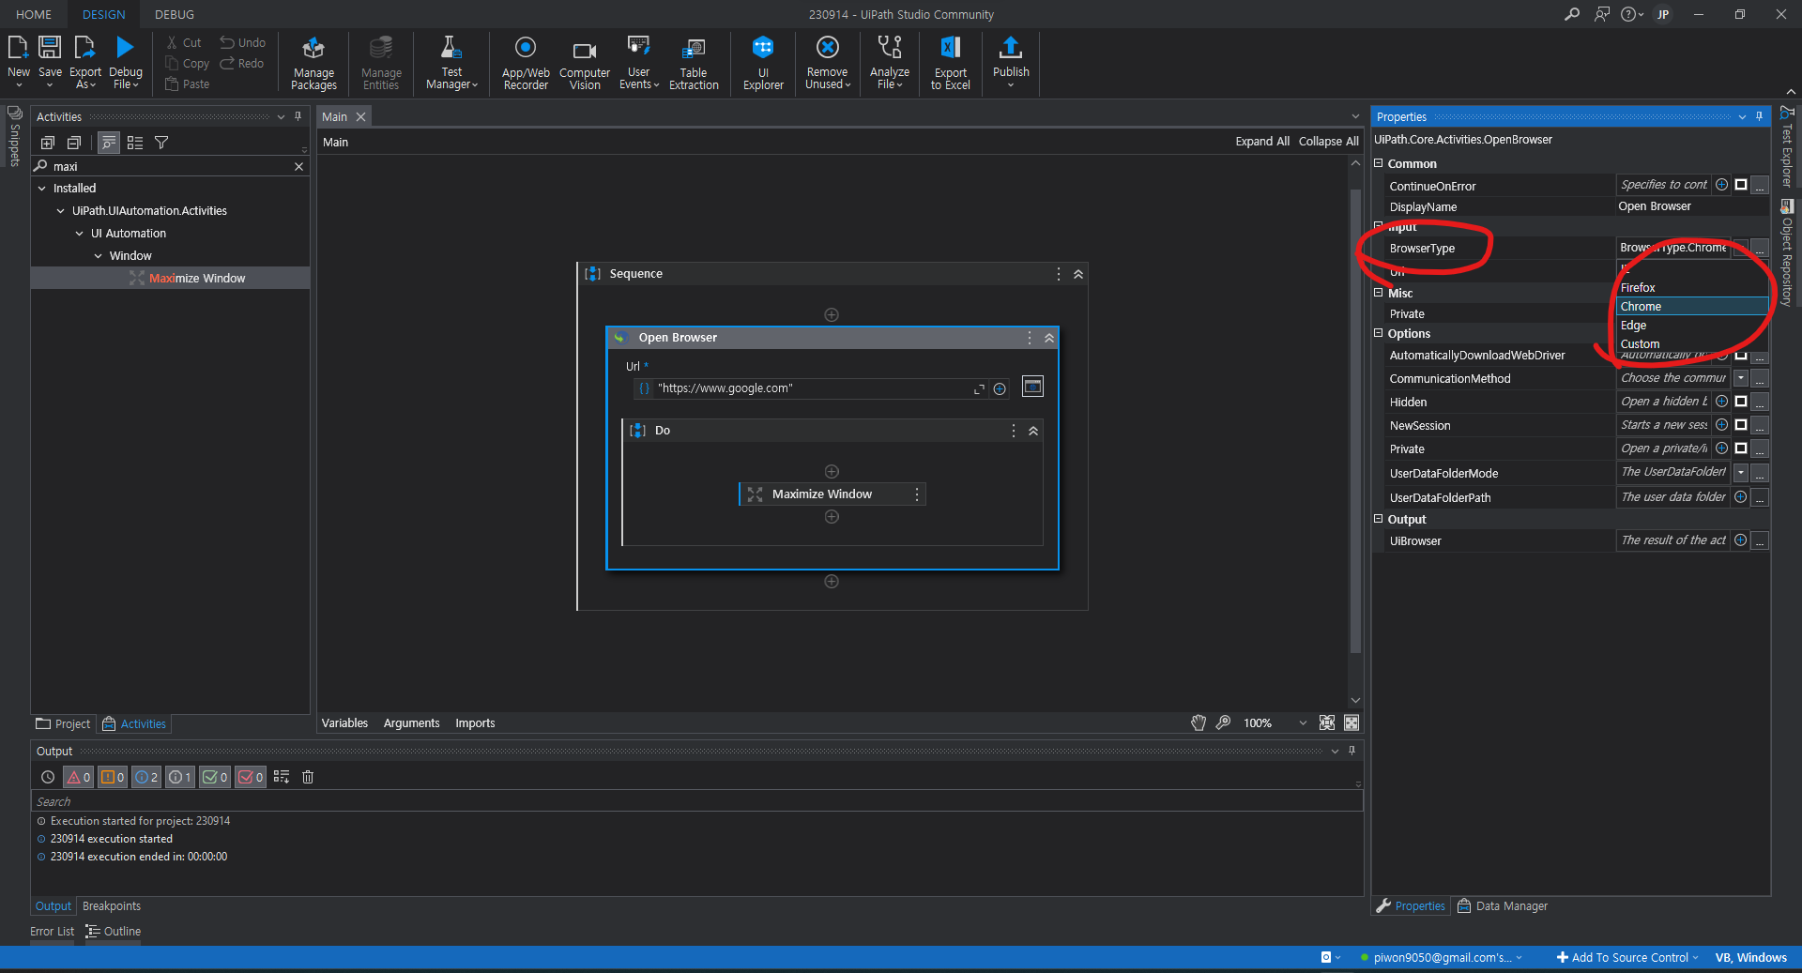1802x973 pixels.
Task: Tick the NewSession checkbox
Action: (1741, 425)
